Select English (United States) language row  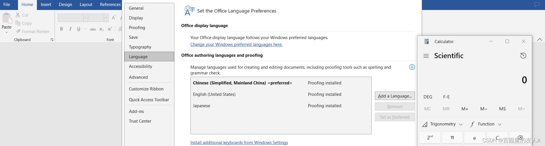pos(281,94)
